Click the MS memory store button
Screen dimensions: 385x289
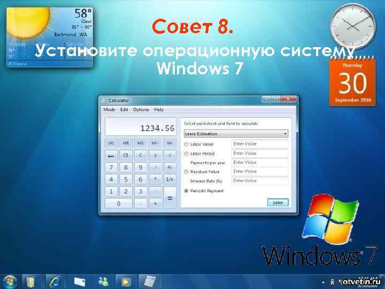(141, 143)
